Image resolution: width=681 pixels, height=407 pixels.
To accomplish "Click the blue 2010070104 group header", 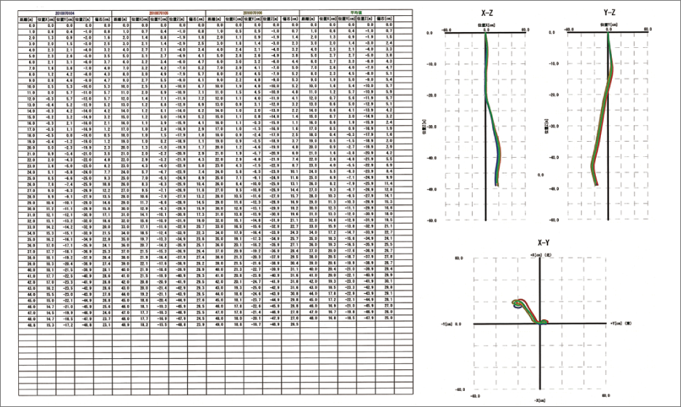I will pos(65,14).
